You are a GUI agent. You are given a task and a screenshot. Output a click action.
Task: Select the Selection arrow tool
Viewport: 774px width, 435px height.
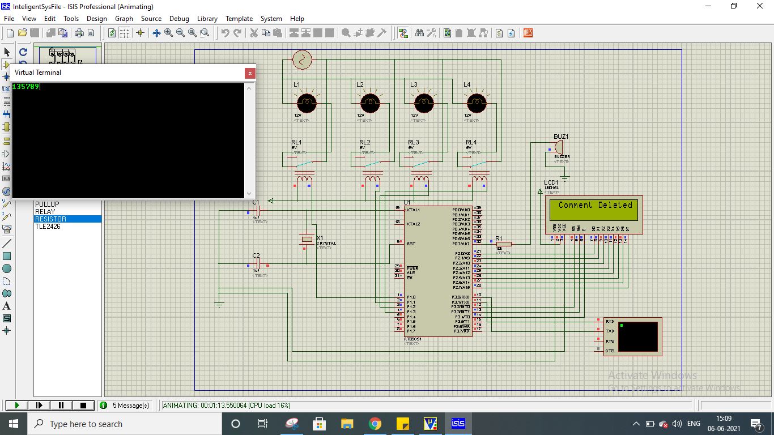[7, 52]
